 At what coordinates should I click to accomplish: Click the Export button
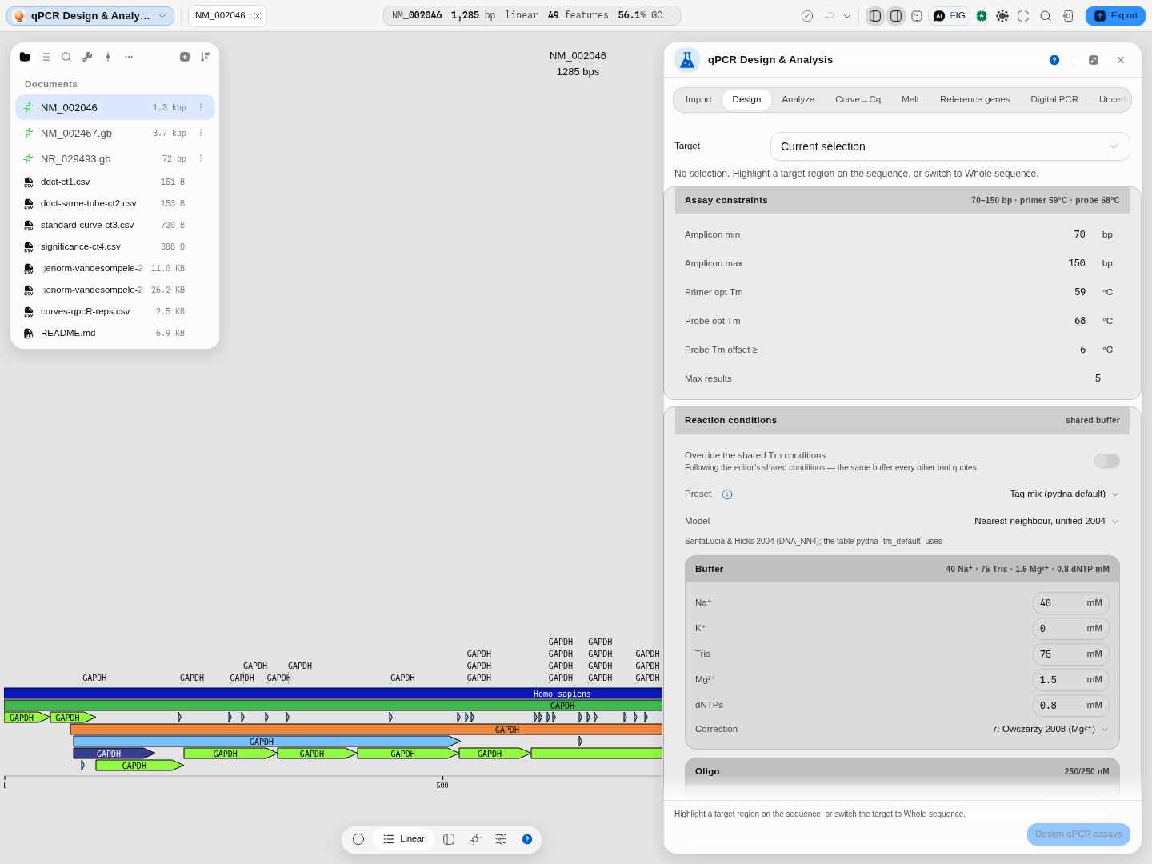pyautogui.click(x=1115, y=16)
